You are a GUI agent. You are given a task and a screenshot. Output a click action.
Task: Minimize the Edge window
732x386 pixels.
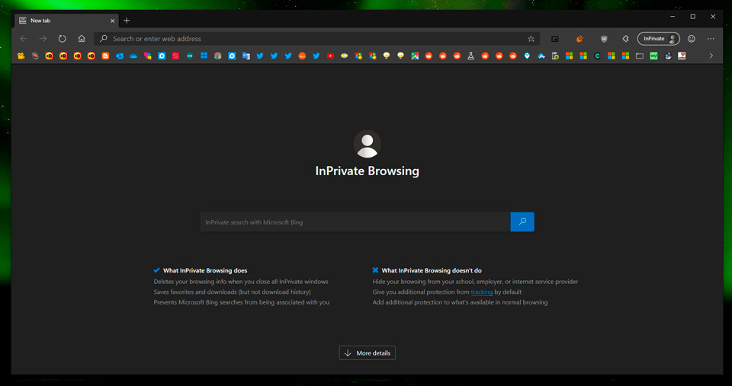click(x=673, y=17)
